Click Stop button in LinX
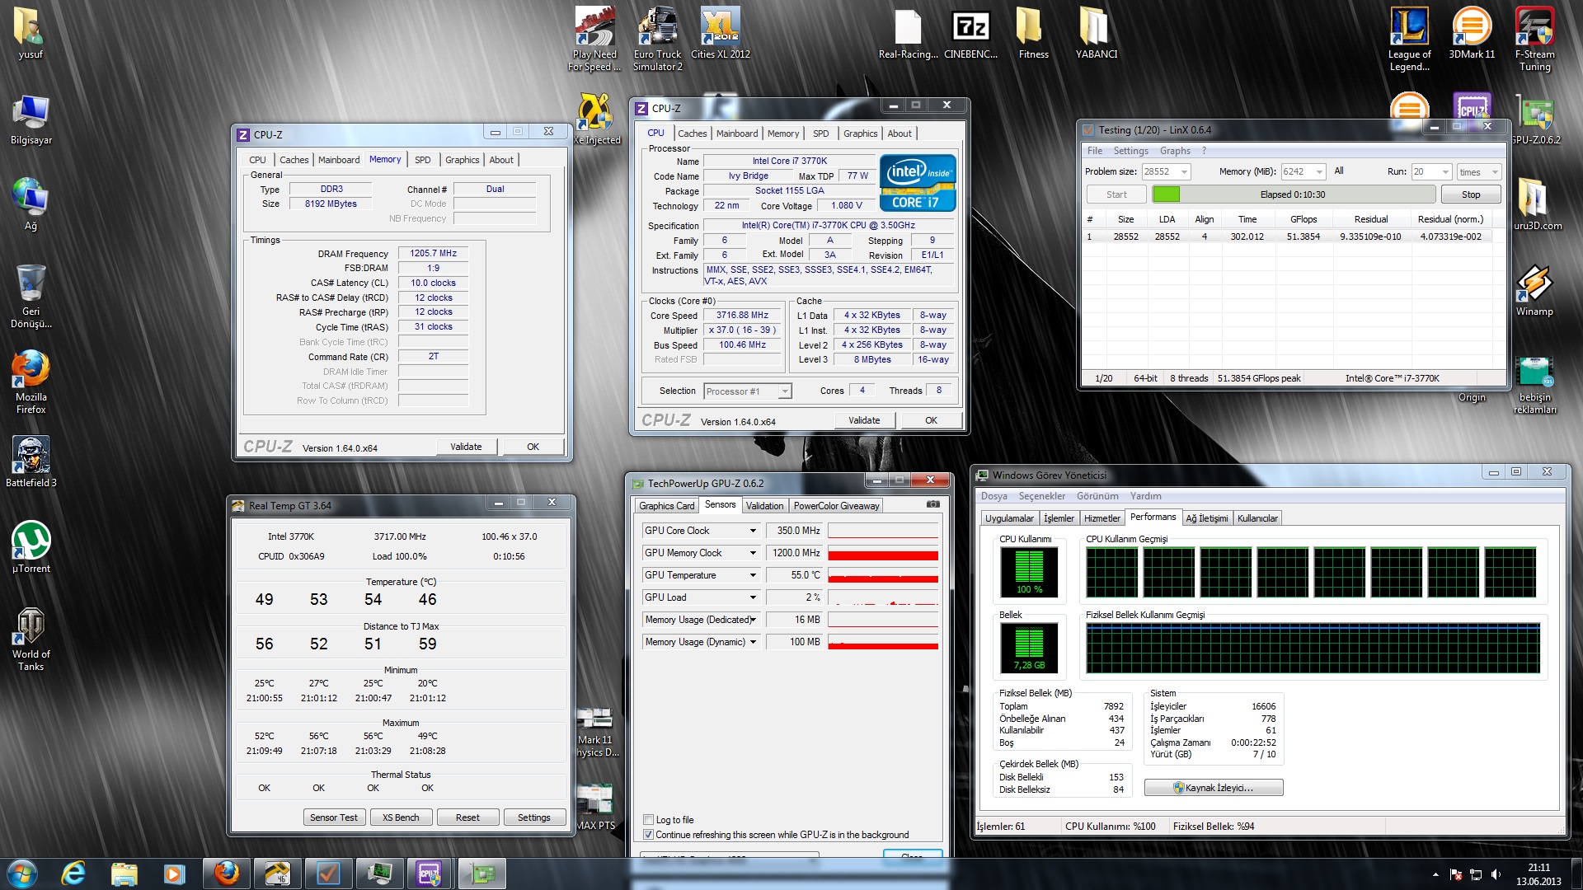The image size is (1583, 890). pyautogui.click(x=1470, y=194)
